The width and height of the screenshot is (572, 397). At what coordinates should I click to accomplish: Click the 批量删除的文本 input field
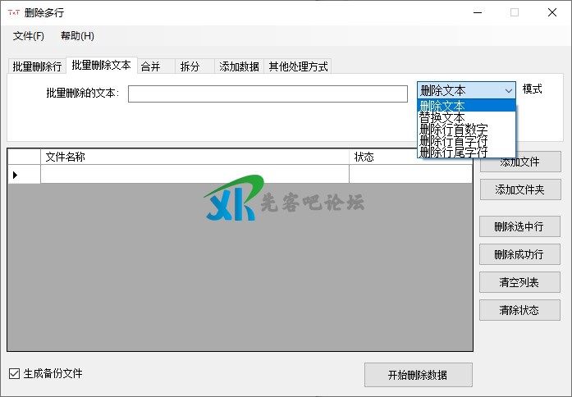coord(268,94)
